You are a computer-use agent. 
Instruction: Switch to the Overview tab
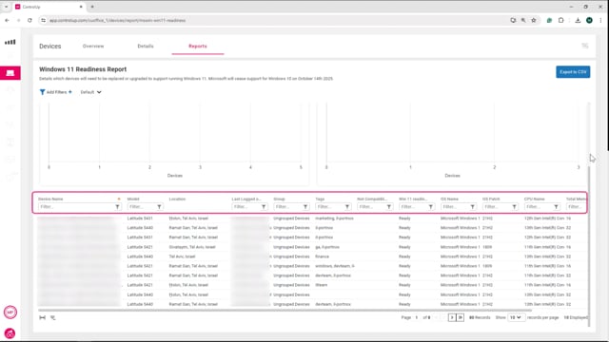[93, 47]
